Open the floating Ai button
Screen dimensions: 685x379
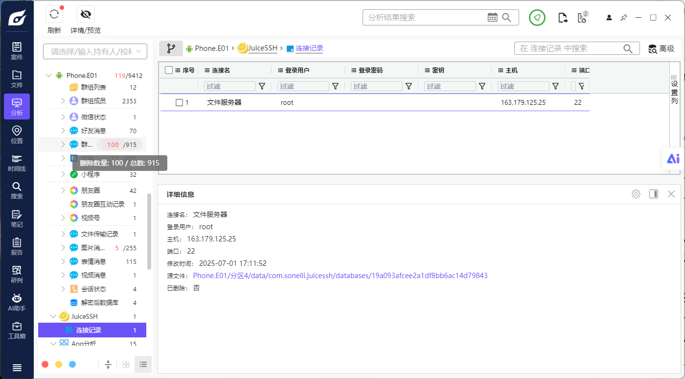point(673,159)
